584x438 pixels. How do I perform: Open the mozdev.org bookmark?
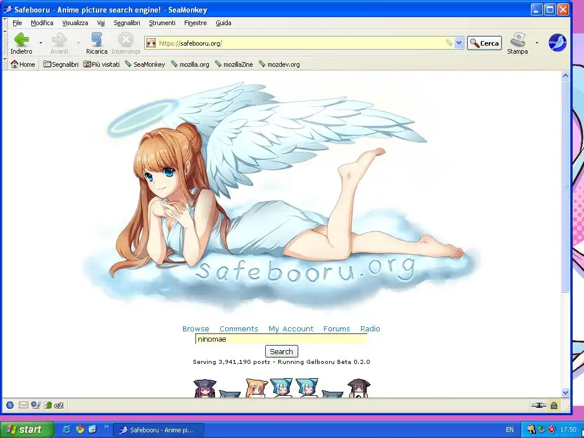[x=279, y=64]
